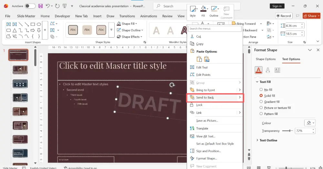Choose Use Destination Theme paste option
This screenshot has width=323, height=169.
pyautogui.click(x=199, y=59)
